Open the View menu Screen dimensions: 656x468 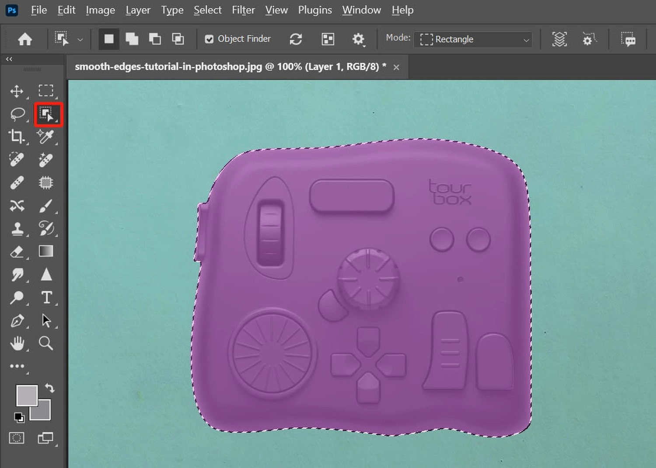tap(276, 10)
